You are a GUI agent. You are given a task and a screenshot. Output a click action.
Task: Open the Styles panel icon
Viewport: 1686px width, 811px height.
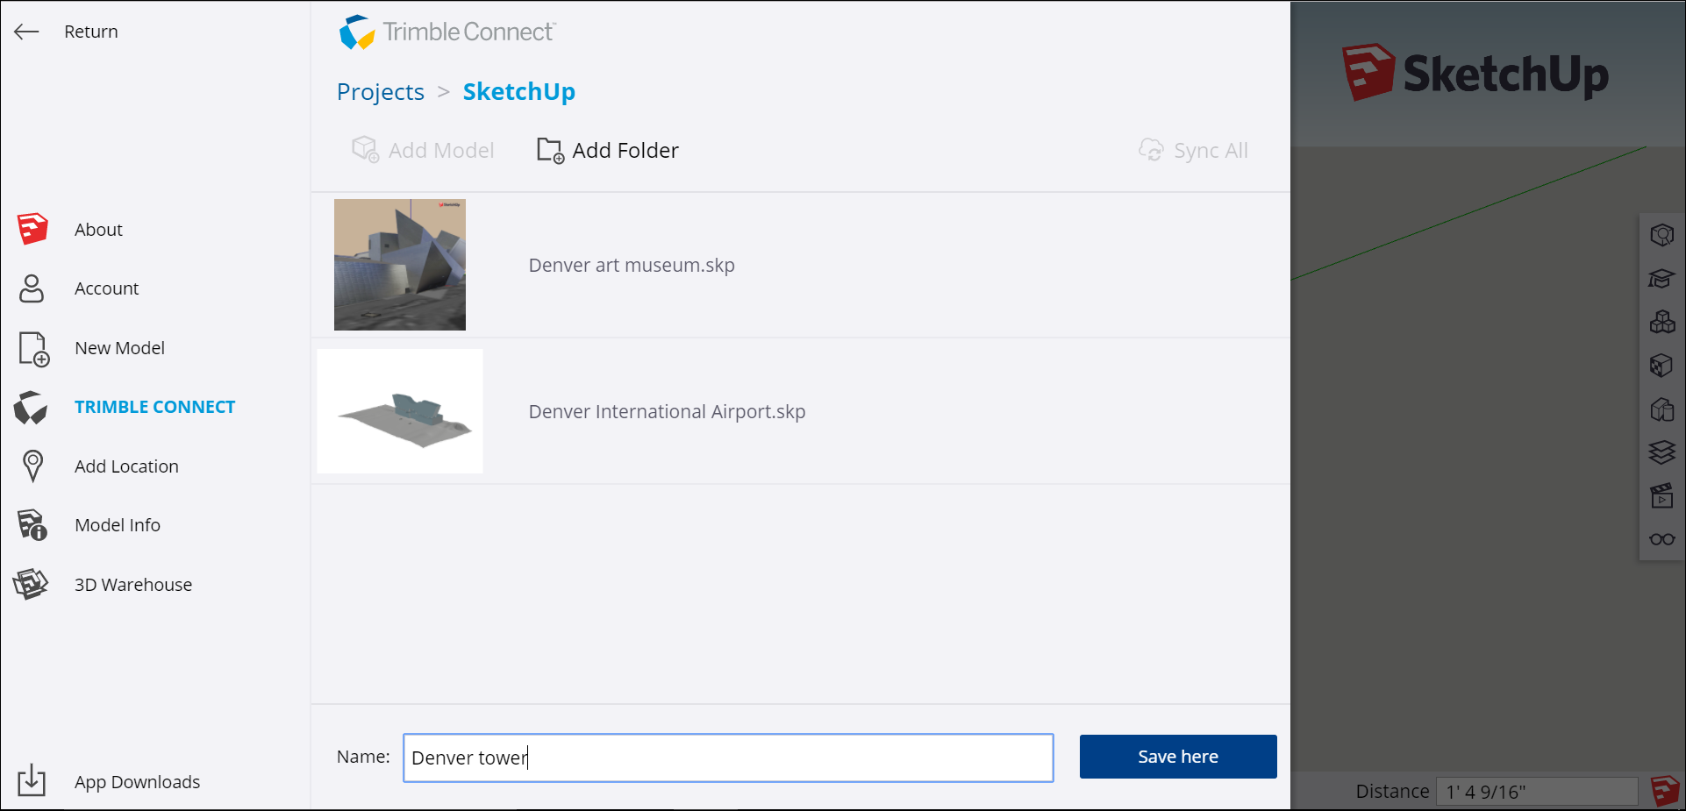point(1661,409)
